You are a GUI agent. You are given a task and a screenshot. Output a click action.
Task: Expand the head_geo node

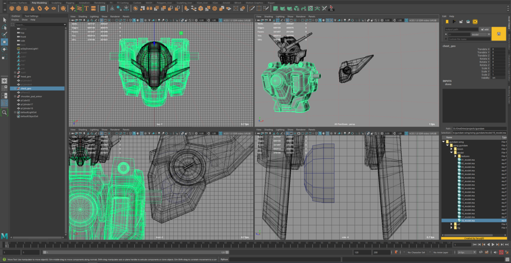pyautogui.click(x=15, y=77)
